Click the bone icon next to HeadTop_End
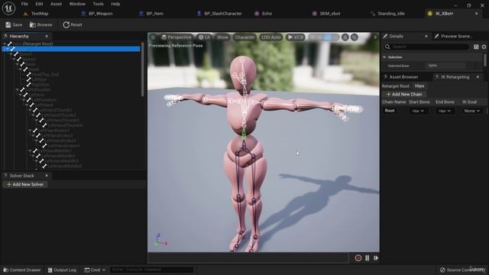Image resolution: width=489 pixels, height=275 pixels. click(x=29, y=75)
